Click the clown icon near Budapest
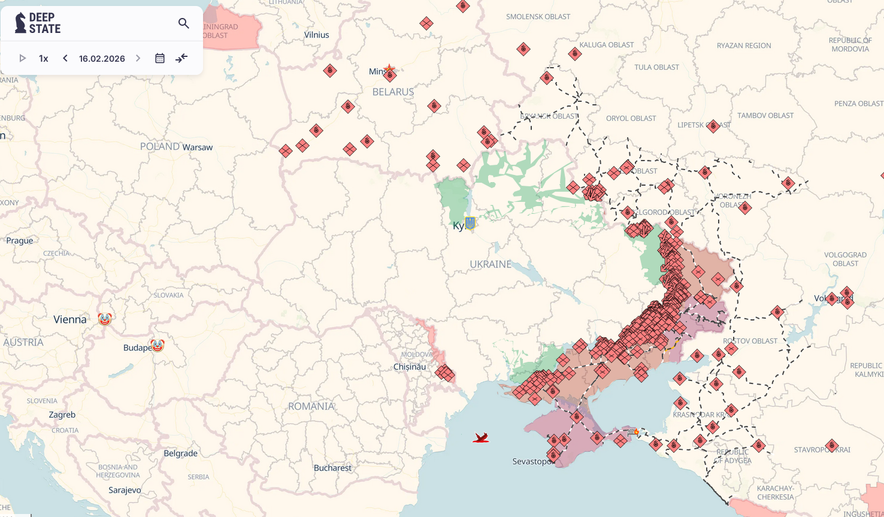 [158, 345]
